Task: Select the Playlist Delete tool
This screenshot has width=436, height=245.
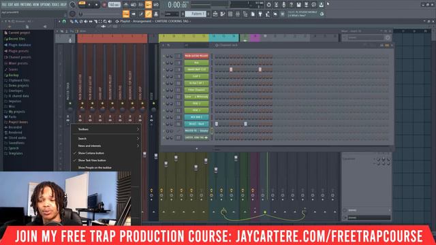Action: click(81, 21)
